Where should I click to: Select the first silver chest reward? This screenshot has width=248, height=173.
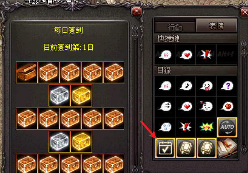click(59, 95)
